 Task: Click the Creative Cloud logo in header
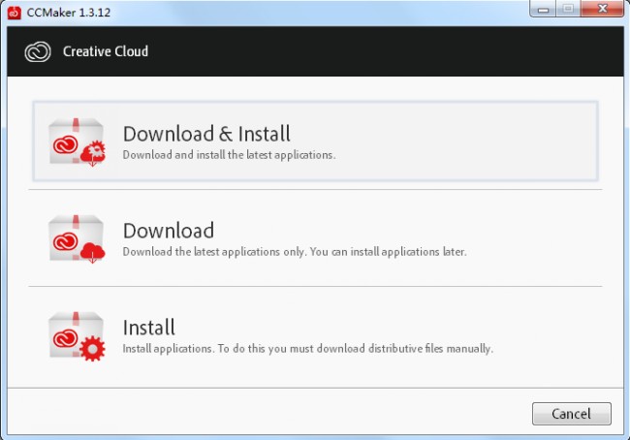coord(38,51)
